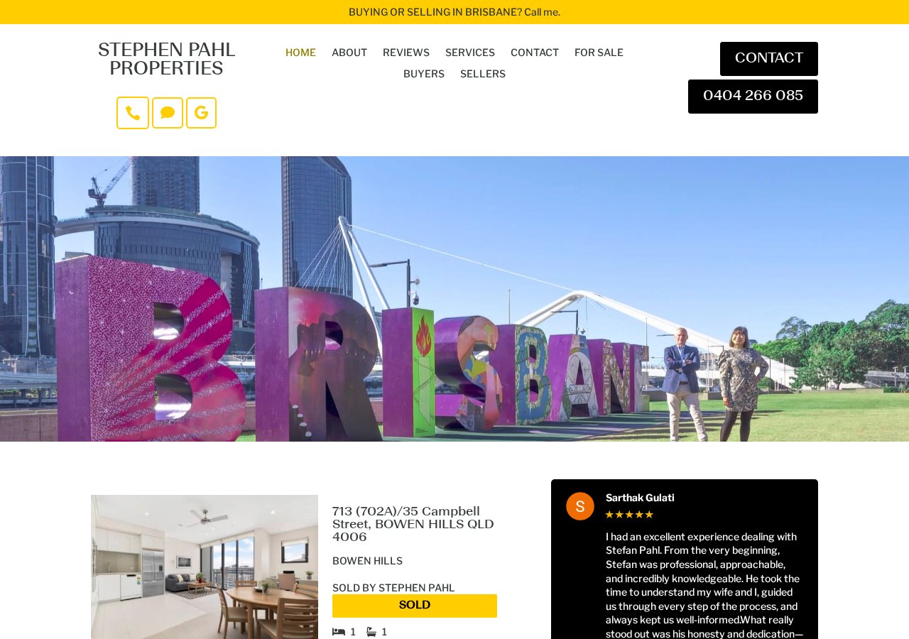
Task: Click the bed icon on the property listing
Action: tap(339, 632)
